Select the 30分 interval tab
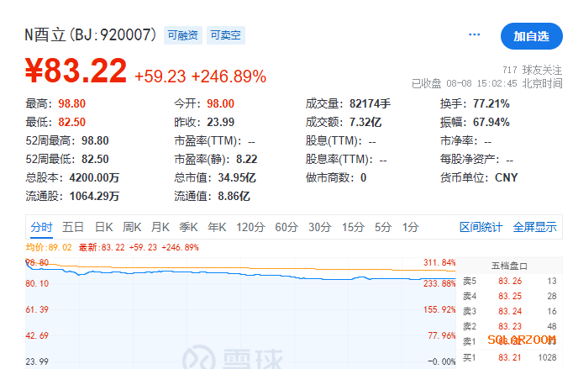The width and height of the screenshot is (573, 369). (319, 227)
